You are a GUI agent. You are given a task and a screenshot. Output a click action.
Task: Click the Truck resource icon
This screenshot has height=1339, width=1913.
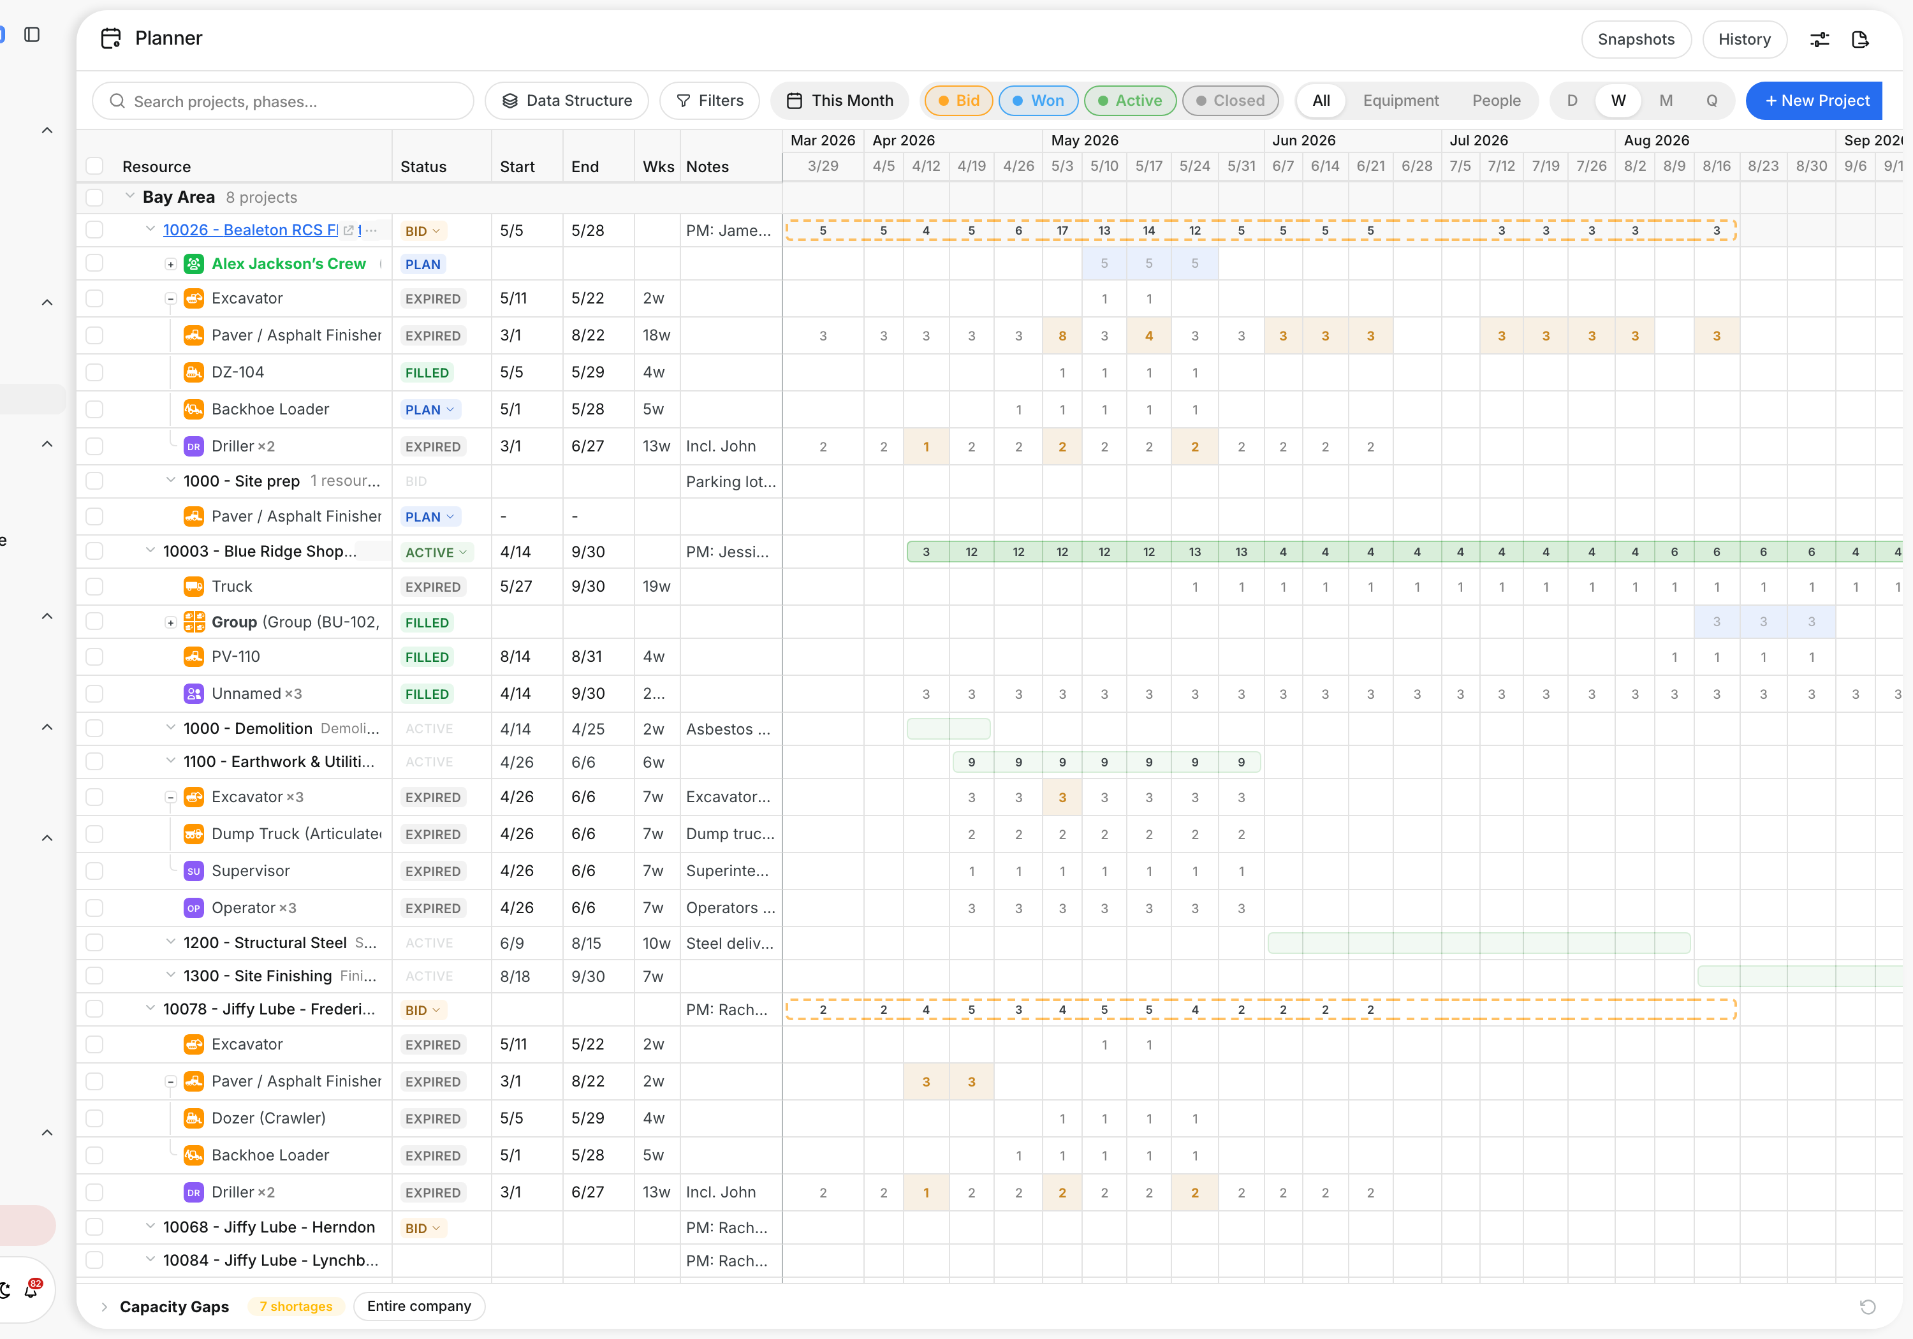(193, 587)
